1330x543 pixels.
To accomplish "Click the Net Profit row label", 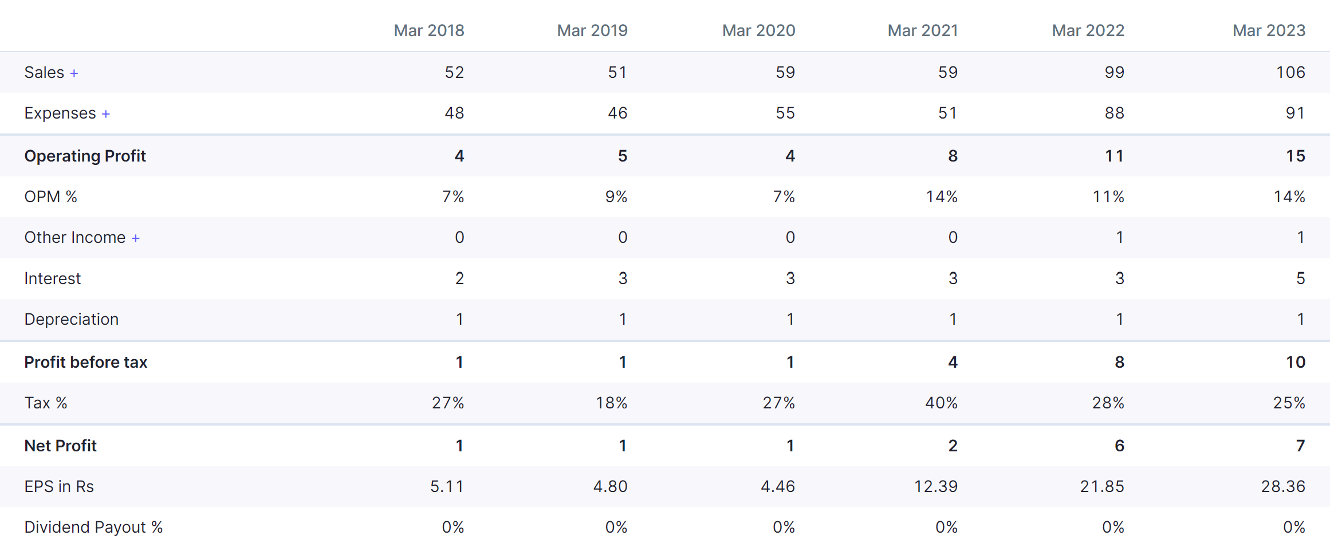I will coord(61,446).
